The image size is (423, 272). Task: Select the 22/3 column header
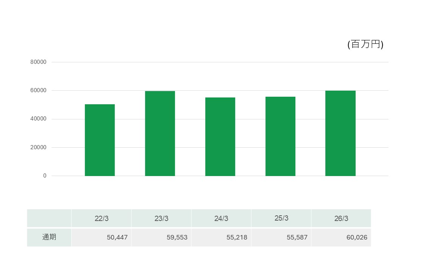coord(101,218)
